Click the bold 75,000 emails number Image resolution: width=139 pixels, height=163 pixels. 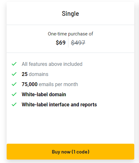click(x=29, y=84)
